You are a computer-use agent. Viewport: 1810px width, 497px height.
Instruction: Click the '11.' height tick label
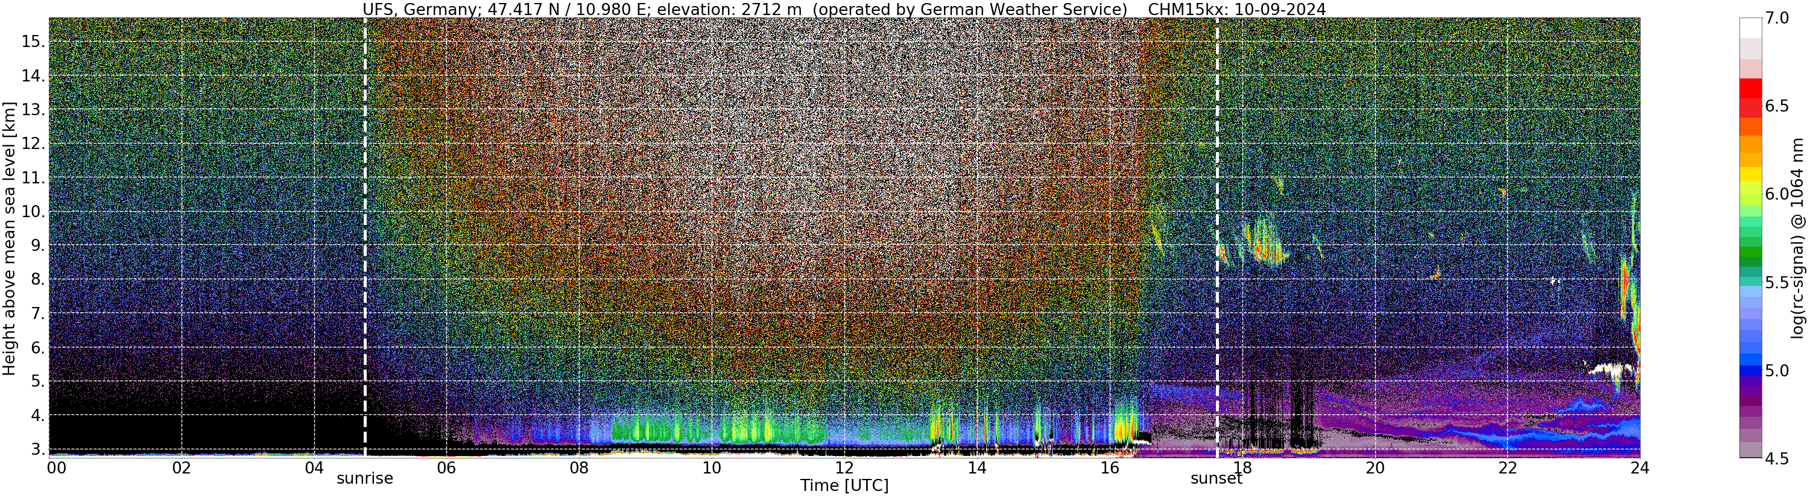point(33,179)
